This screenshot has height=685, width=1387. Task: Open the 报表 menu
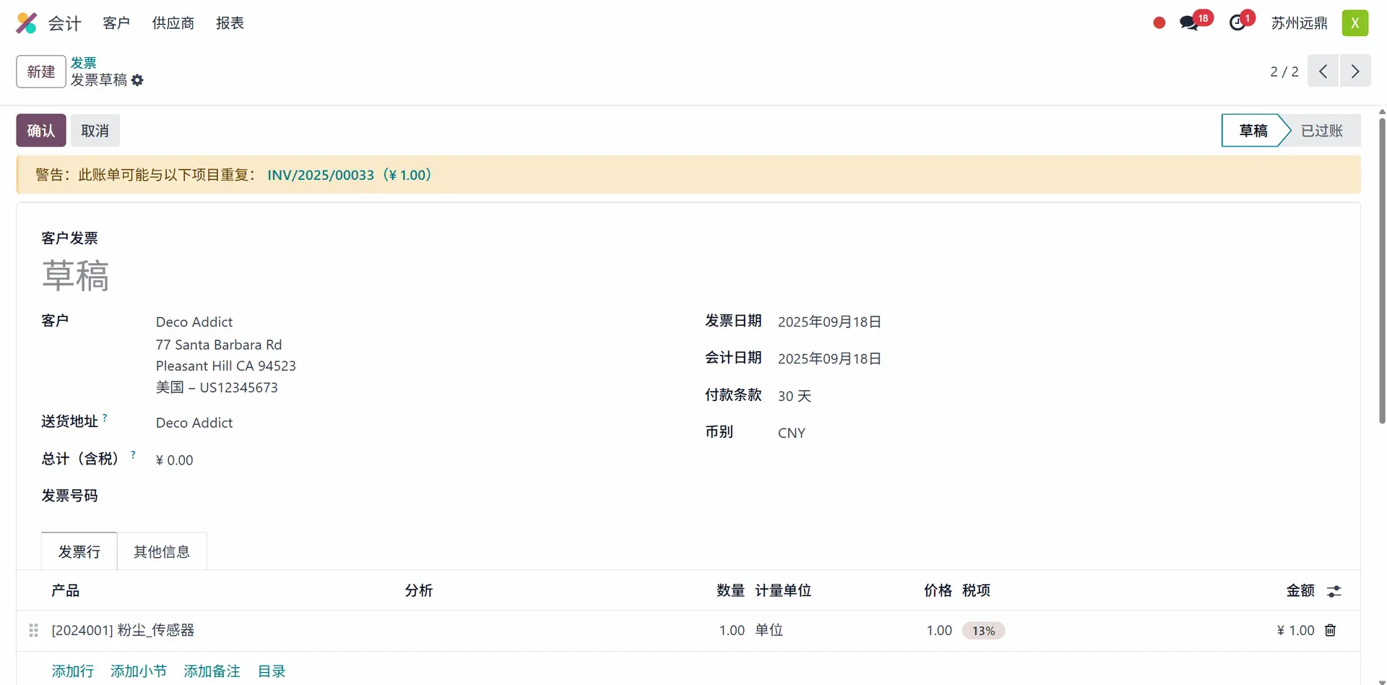[230, 23]
